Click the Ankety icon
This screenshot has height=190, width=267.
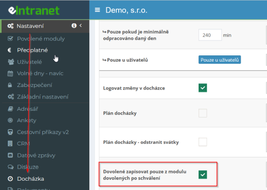(x=10, y=120)
